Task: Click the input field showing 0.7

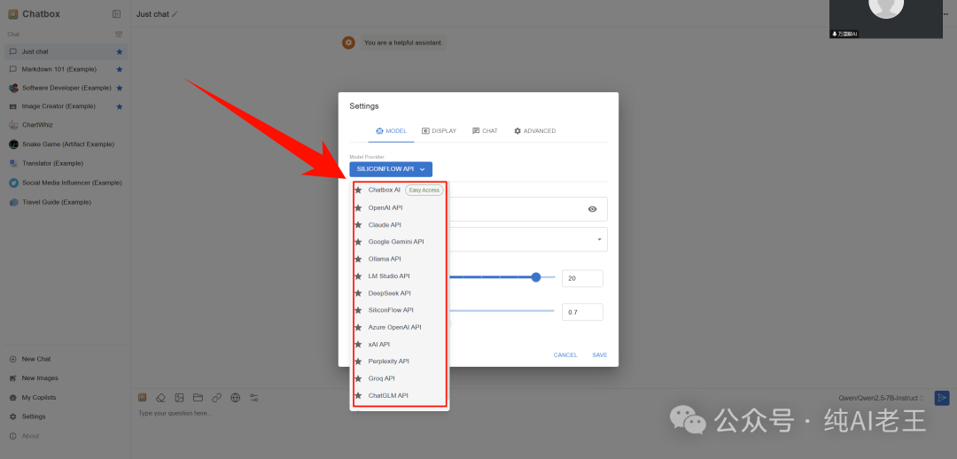Action: click(x=582, y=312)
